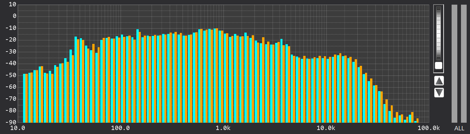This screenshot has height=134, width=470.
Task: Click the 0 dB label on the vertical axis
Action: coord(14,16)
